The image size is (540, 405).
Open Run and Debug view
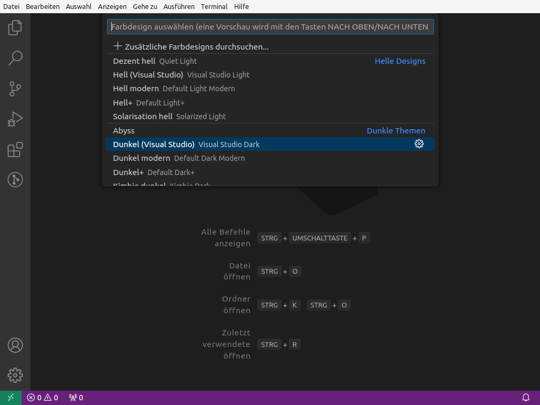[x=15, y=119]
